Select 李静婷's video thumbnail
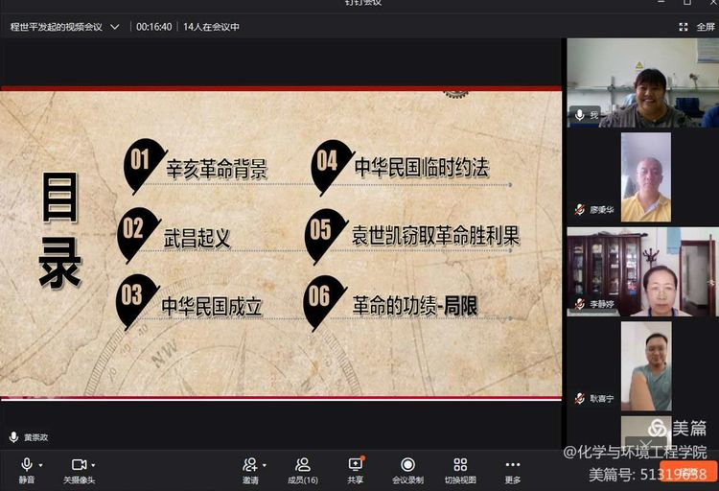This screenshot has width=719, height=491. [x=641, y=271]
